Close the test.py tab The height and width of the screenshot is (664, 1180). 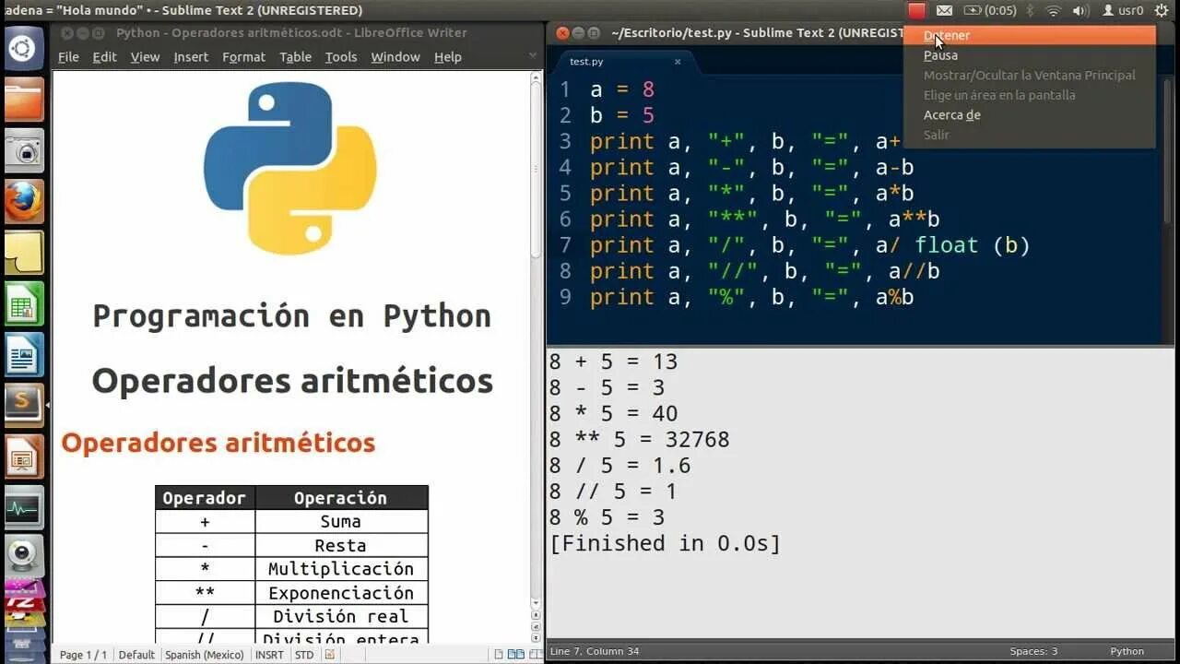pyautogui.click(x=678, y=62)
